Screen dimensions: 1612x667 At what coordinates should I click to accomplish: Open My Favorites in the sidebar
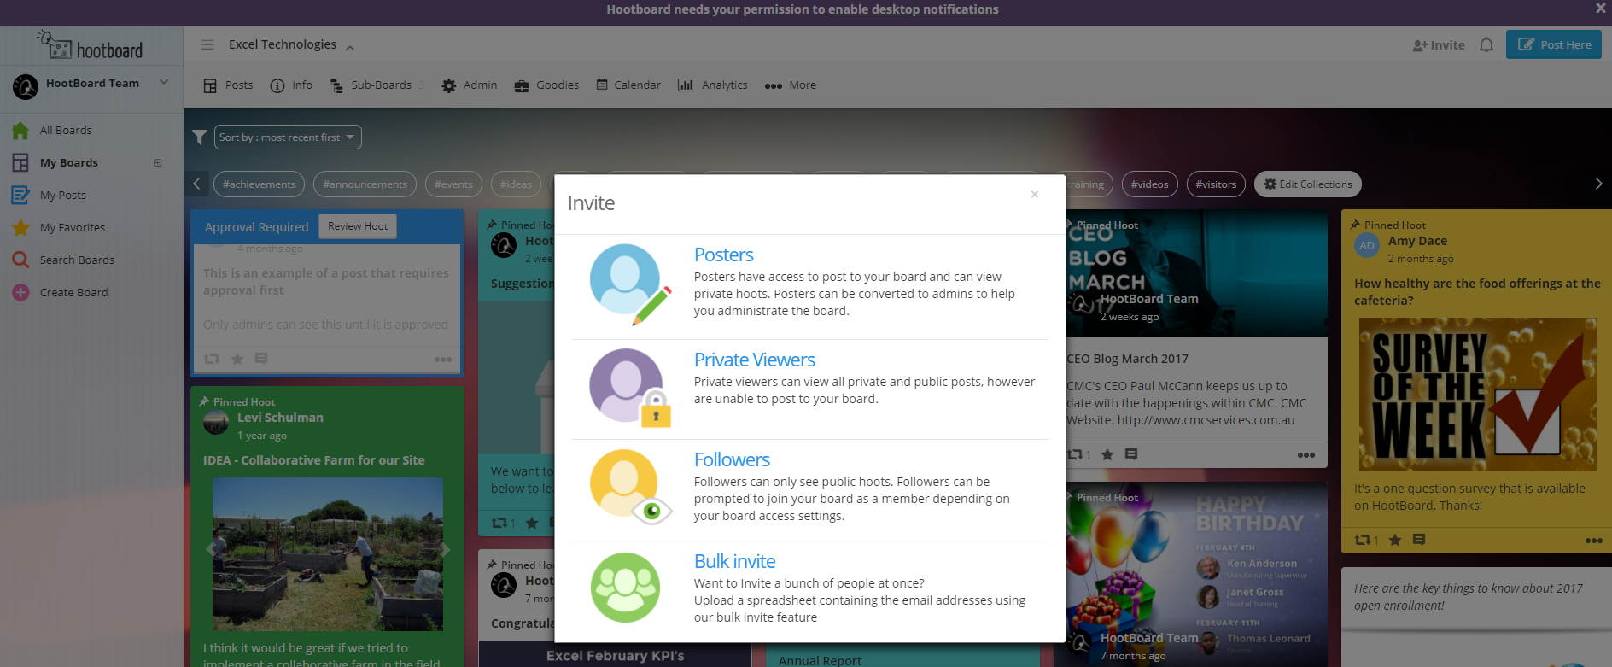(x=72, y=228)
